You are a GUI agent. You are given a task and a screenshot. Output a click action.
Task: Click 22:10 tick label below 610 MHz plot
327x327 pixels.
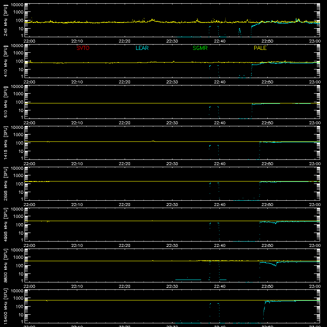tap(77, 123)
